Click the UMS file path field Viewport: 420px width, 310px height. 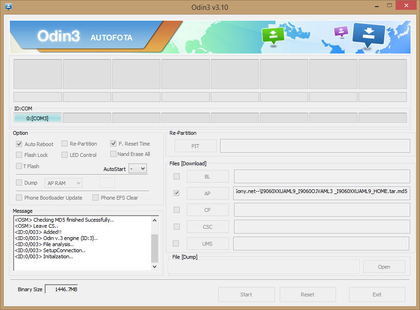321,243
